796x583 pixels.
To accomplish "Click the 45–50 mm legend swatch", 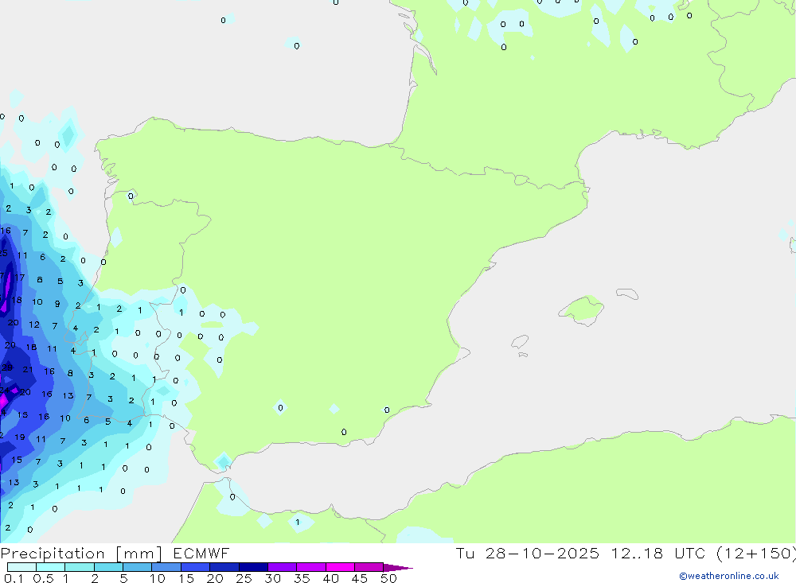I will 369,567.
